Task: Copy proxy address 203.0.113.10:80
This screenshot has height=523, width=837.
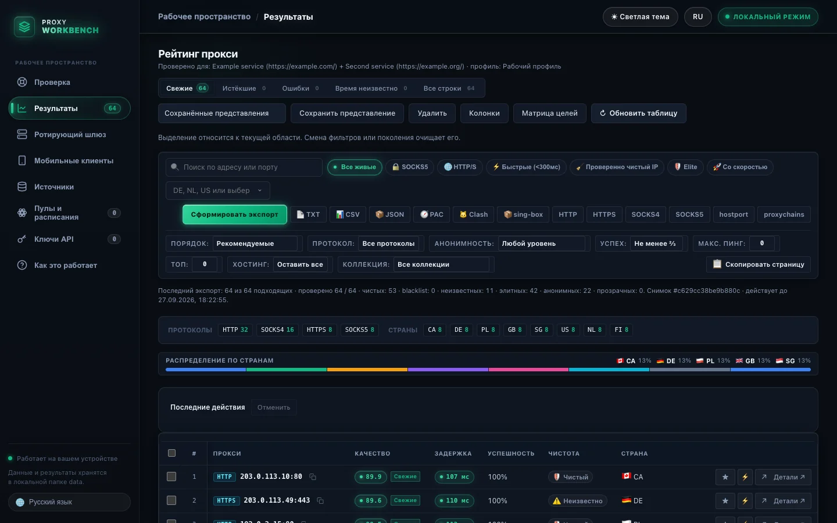Action: 313,477
